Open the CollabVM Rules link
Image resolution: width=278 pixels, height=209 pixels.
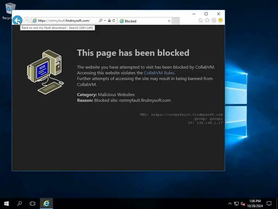coord(159,73)
